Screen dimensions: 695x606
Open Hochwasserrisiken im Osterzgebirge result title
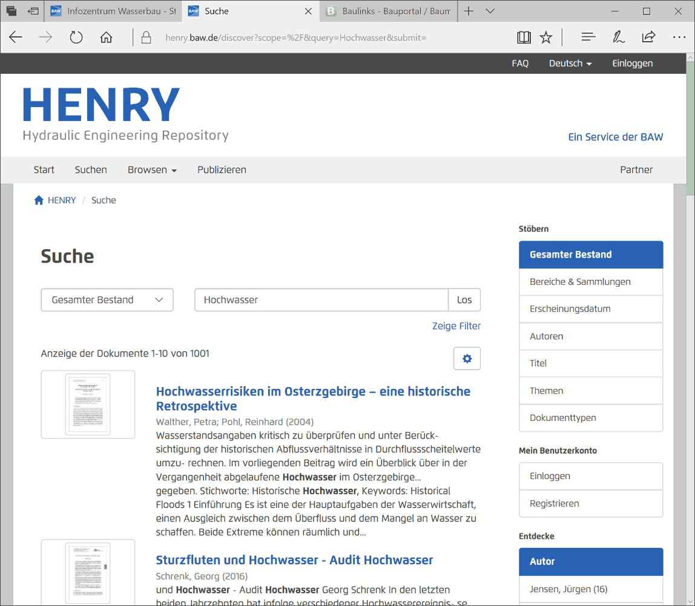pos(313,399)
